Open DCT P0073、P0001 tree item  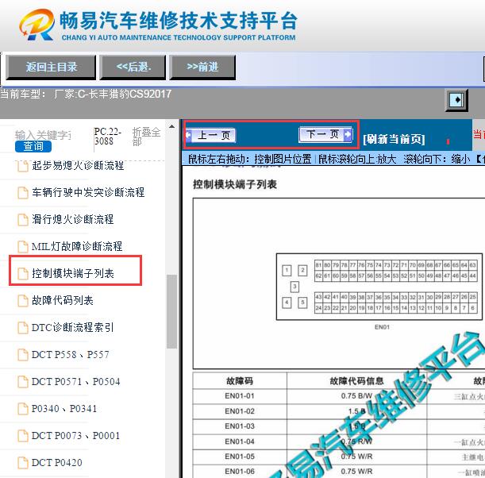75,435
